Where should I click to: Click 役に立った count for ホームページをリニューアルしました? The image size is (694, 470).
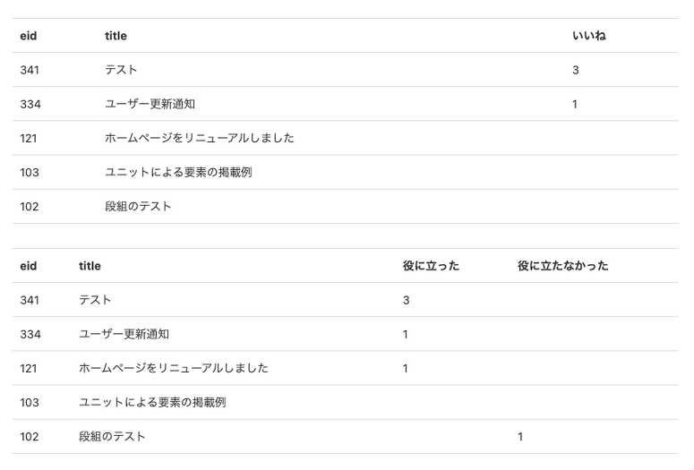point(406,368)
